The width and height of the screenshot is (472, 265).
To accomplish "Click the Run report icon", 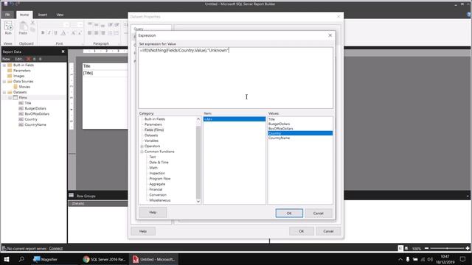I will tap(8, 28).
